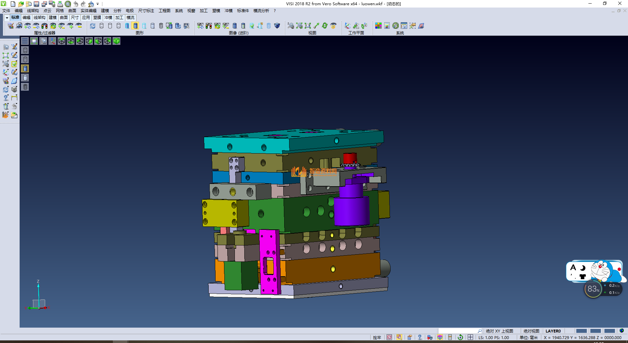Click the 绝对视图 status bar button

[x=531, y=331]
